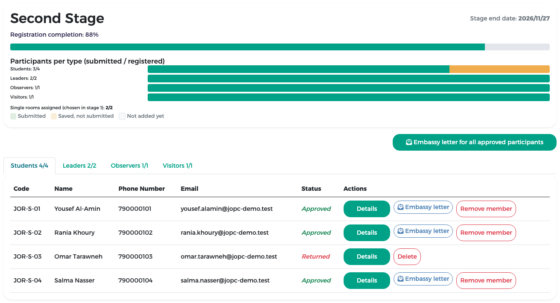Click the 'Stage end date: 2026/11/27' text

510,18
